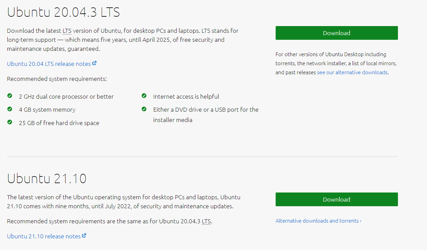Click external link icon beside 20.04 release notes
Image resolution: width=427 pixels, height=250 pixels.
[x=95, y=63]
